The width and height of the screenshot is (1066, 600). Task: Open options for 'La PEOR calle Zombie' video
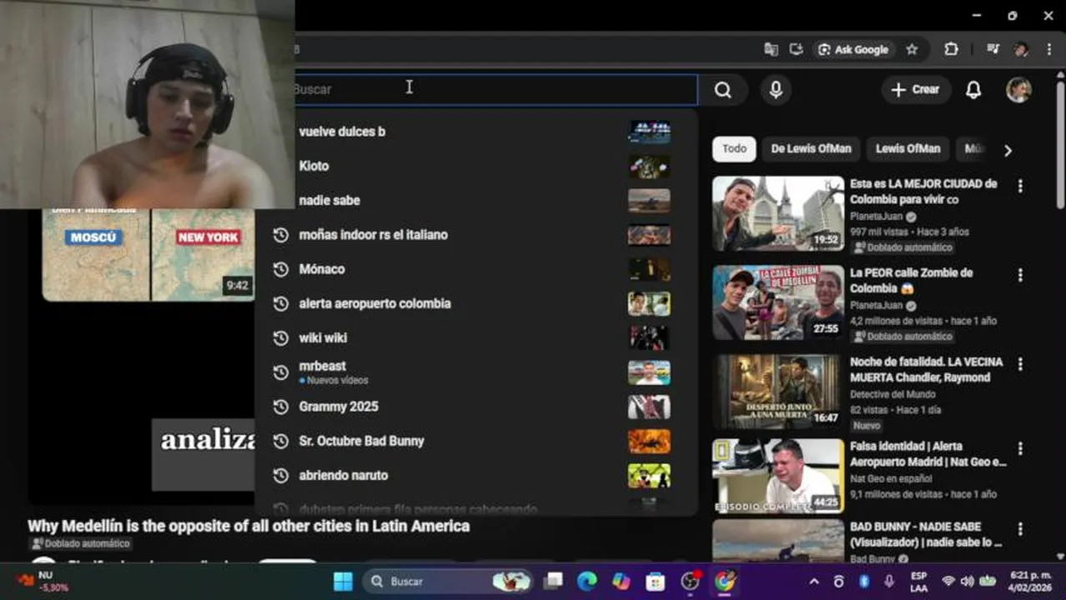[x=1019, y=275]
